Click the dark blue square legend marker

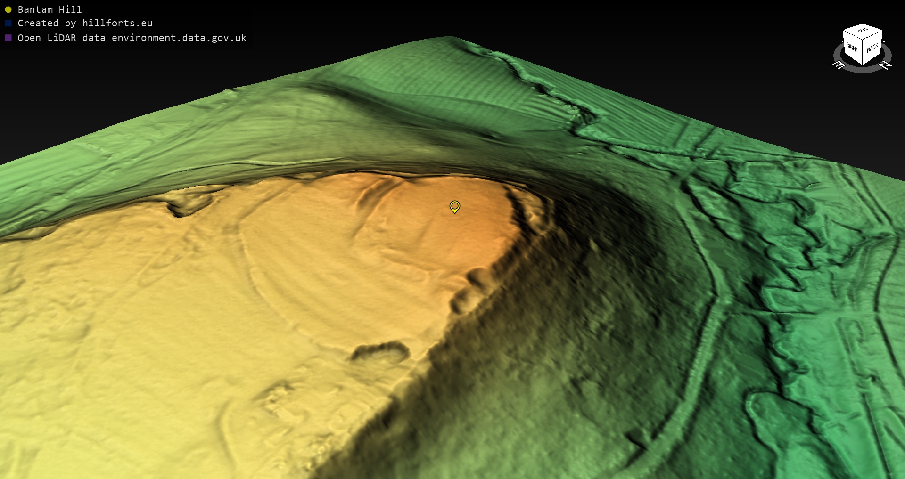[8, 23]
